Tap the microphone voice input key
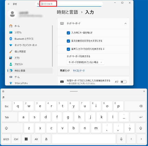 121,139
